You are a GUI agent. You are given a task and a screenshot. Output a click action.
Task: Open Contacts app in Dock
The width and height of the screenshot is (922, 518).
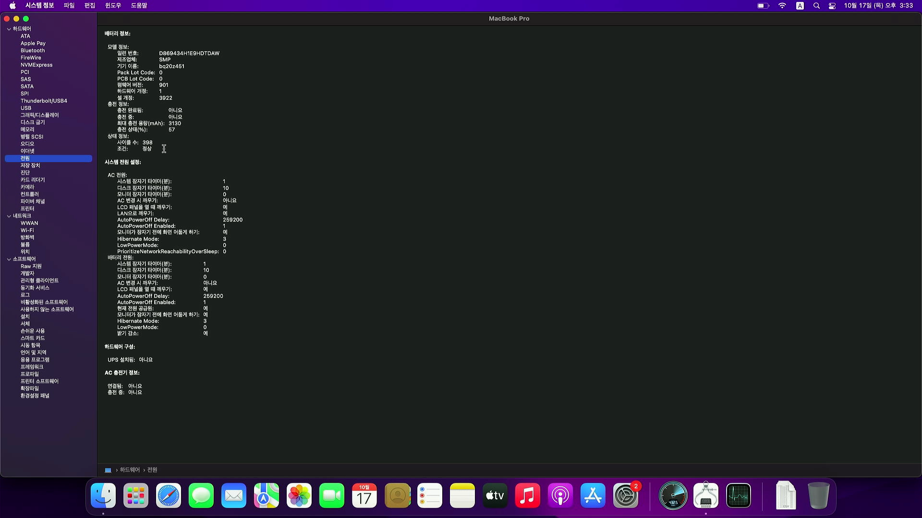pos(397,495)
